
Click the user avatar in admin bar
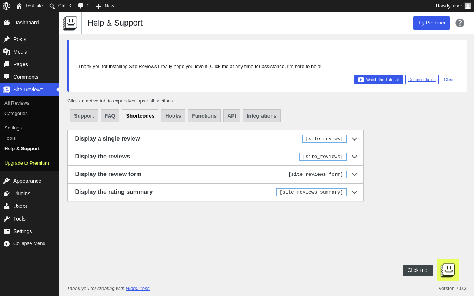tap(468, 6)
